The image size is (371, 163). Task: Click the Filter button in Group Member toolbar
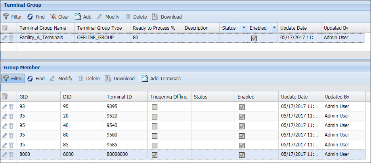pyautogui.click(x=13, y=79)
